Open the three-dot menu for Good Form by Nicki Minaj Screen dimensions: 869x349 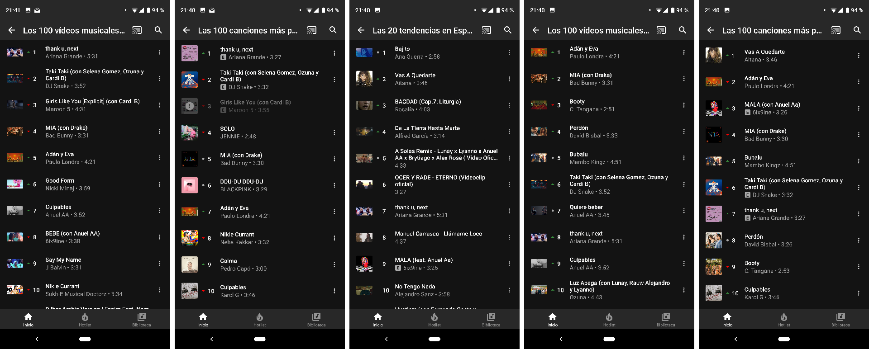(159, 184)
